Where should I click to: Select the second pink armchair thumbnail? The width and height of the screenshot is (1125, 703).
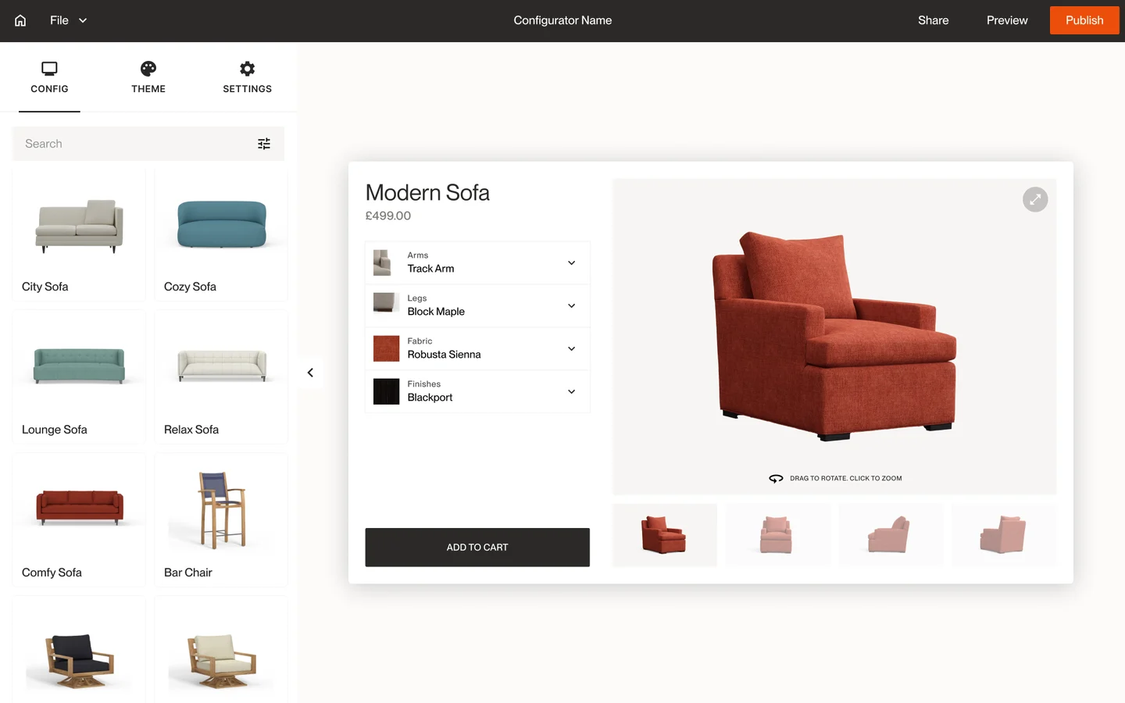891,535
